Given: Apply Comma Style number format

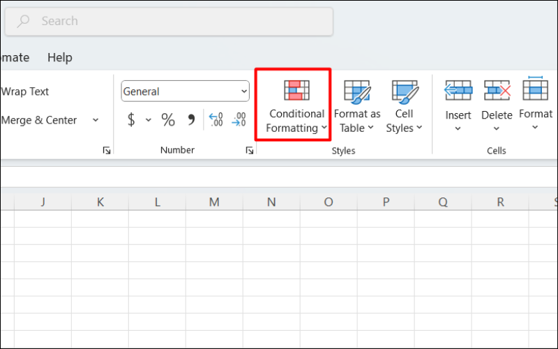Looking at the screenshot, I should [x=191, y=119].
